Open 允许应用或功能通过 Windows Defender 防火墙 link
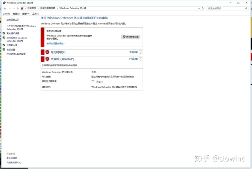The image size is (252, 169). (x=21, y=27)
